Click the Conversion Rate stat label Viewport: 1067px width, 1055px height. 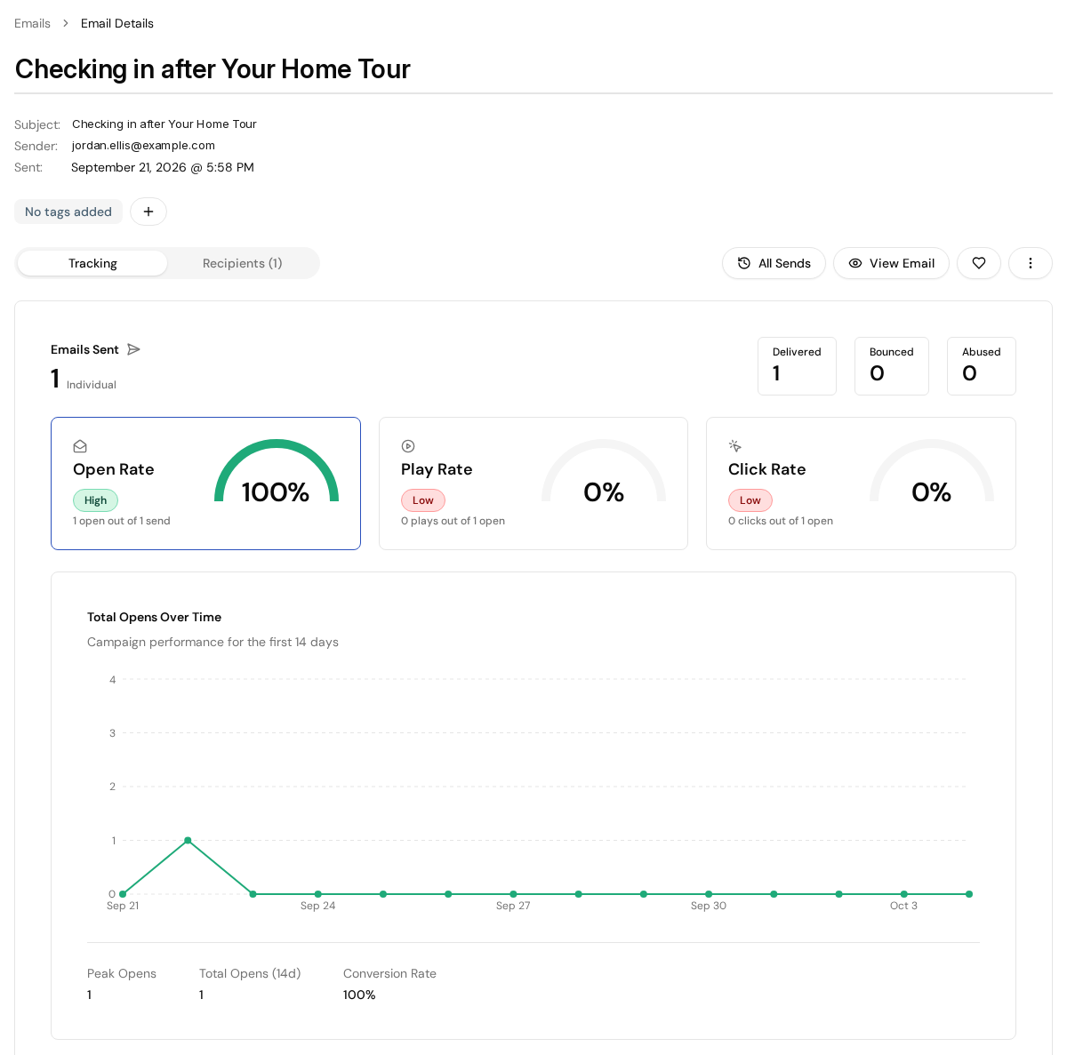coord(389,973)
